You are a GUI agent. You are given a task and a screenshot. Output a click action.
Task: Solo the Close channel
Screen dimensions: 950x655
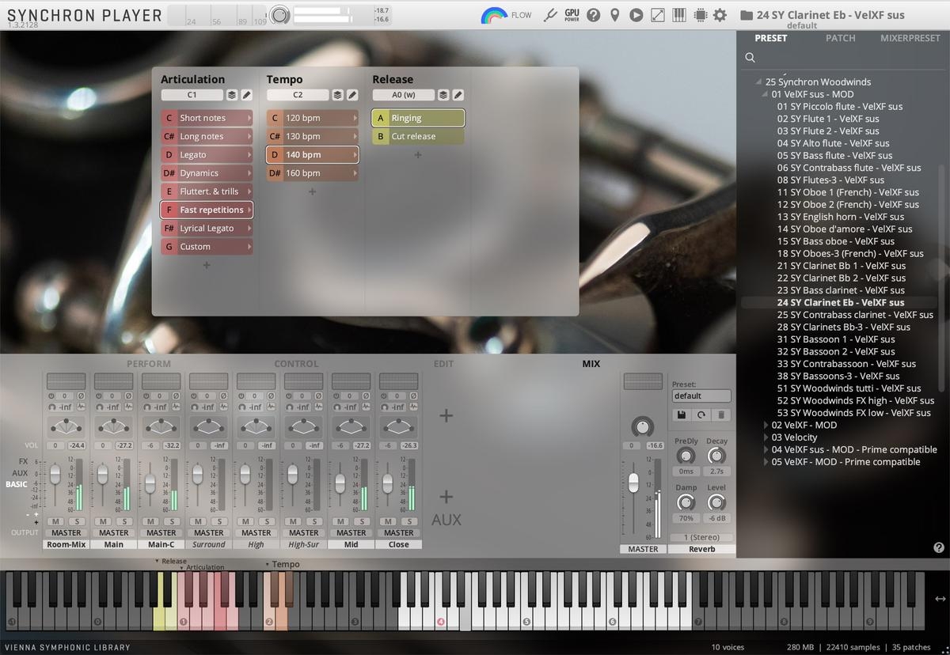tap(409, 521)
